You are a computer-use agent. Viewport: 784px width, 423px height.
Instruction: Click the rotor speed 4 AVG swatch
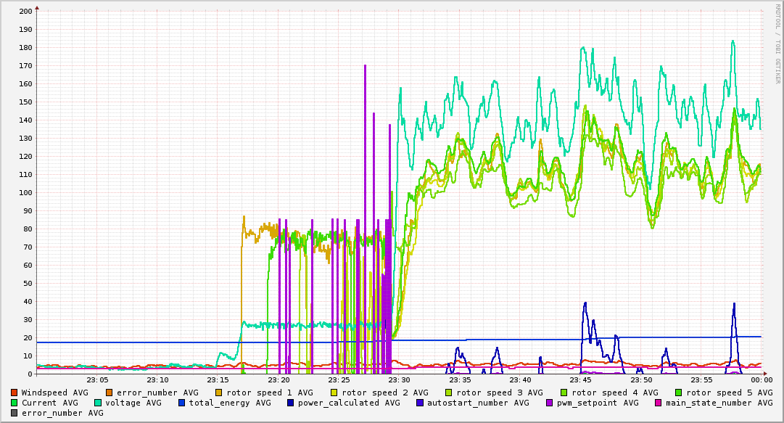click(x=564, y=393)
